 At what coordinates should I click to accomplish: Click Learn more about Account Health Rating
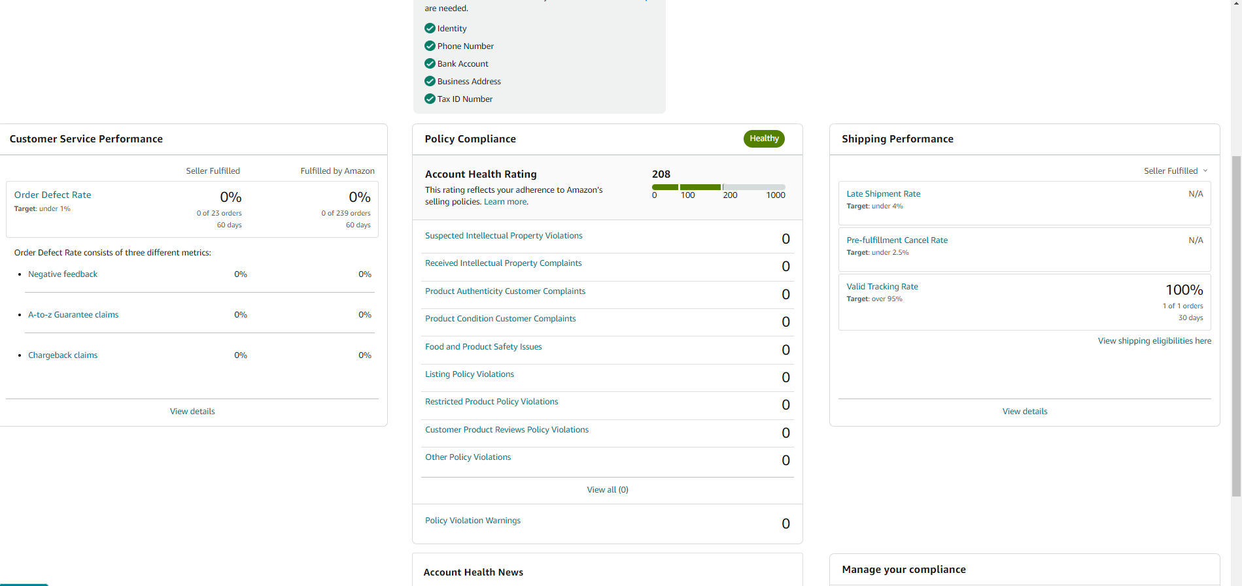[x=505, y=202]
